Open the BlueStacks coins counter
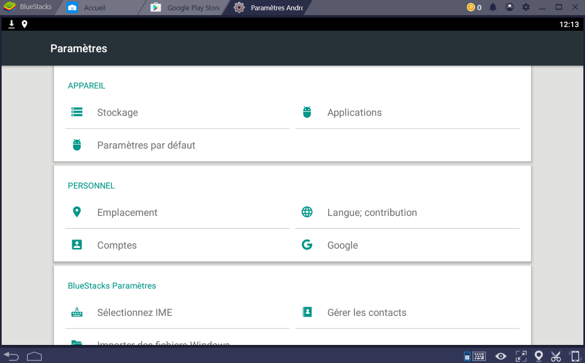This screenshot has width=585, height=363. pos(474,7)
